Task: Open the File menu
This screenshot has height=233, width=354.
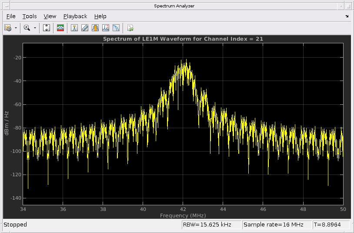Action: (11, 16)
